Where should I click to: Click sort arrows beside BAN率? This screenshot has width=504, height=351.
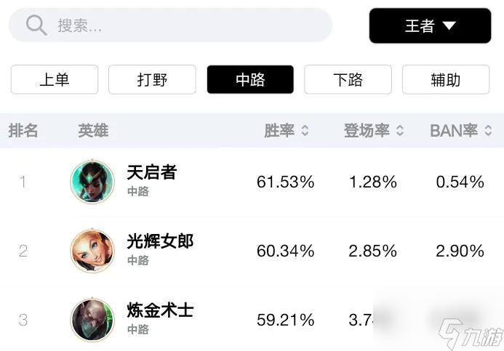tap(488, 131)
